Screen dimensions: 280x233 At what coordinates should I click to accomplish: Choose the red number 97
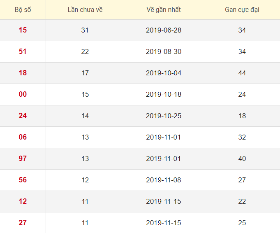click(23, 159)
